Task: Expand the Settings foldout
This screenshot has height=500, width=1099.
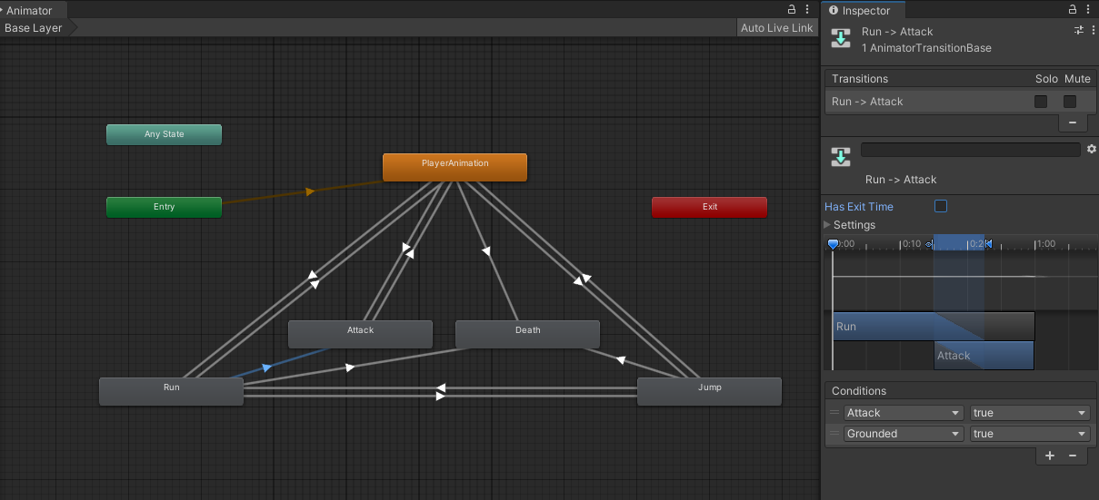Action: [828, 224]
